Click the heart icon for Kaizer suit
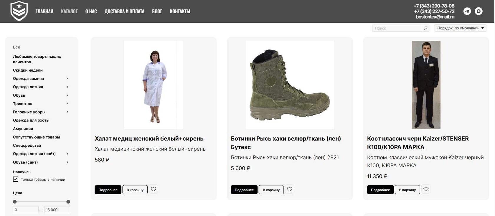 (426, 189)
